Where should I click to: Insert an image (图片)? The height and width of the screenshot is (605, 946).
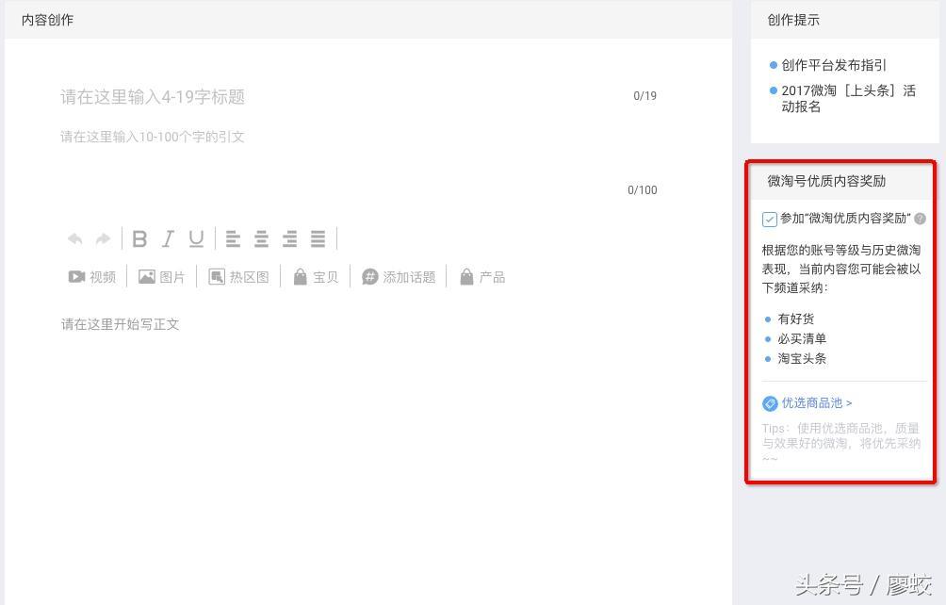pos(162,277)
